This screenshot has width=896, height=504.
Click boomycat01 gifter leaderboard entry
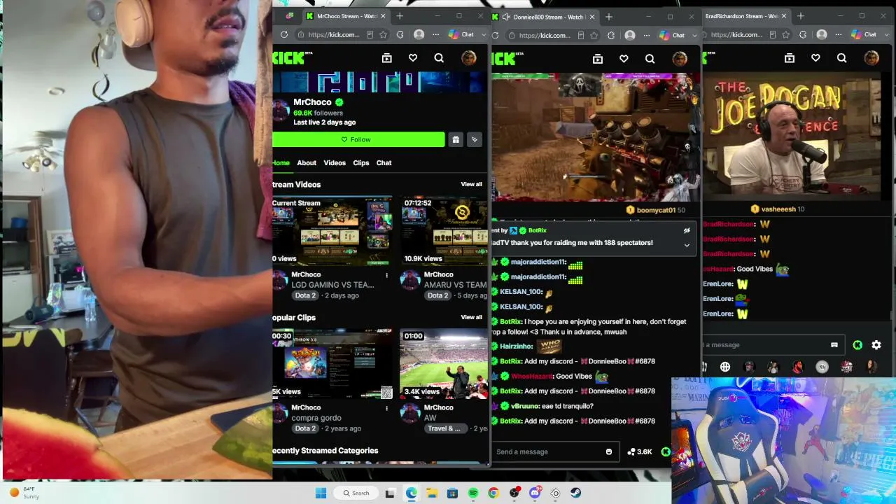pos(655,210)
